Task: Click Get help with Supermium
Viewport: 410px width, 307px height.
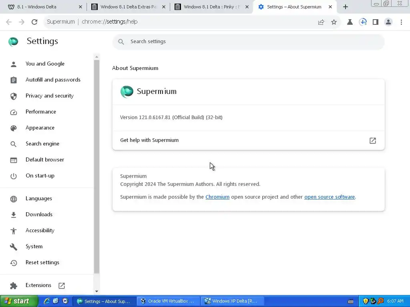Action: tap(248, 140)
